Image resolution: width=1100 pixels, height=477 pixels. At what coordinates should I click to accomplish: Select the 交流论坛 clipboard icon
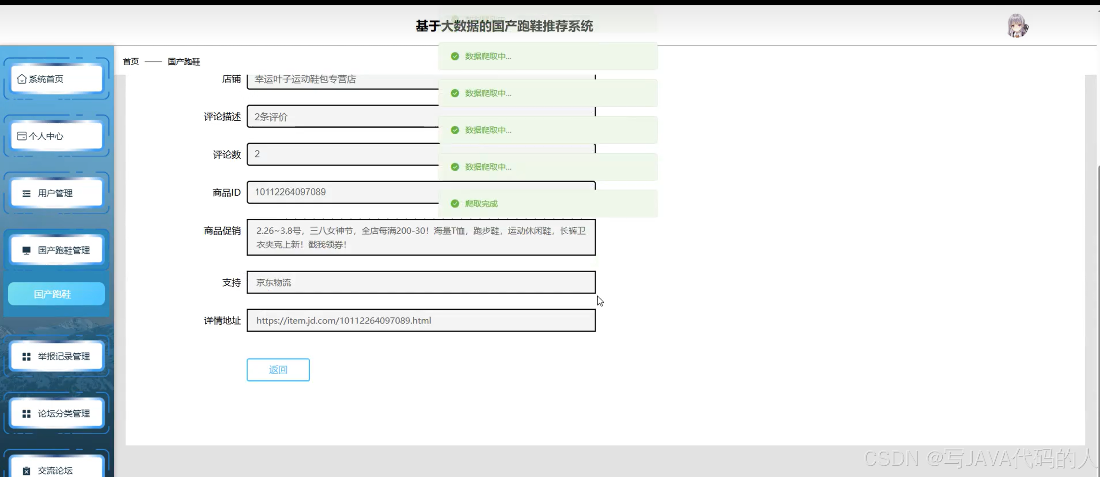[x=27, y=470]
